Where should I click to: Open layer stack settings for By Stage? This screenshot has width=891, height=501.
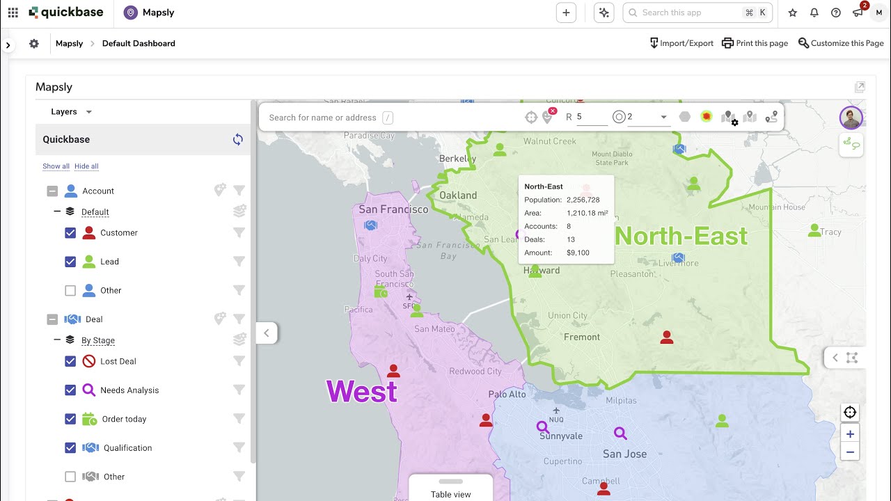pyautogui.click(x=239, y=340)
